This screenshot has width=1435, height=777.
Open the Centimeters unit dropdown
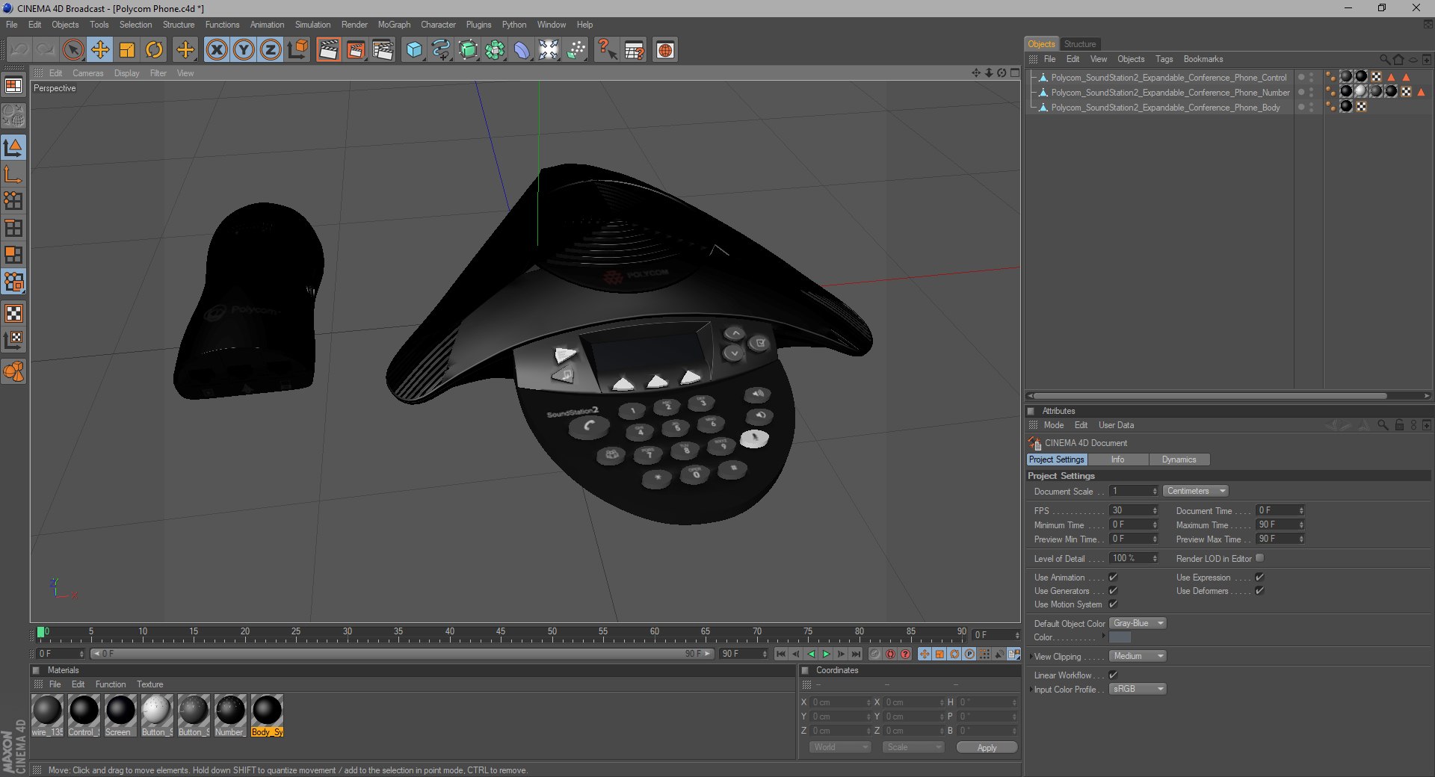click(1196, 491)
